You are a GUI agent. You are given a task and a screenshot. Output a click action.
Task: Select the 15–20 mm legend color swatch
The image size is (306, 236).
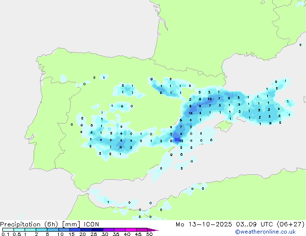[x=75, y=230]
